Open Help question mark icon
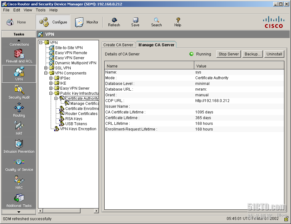 (x=178, y=22)
